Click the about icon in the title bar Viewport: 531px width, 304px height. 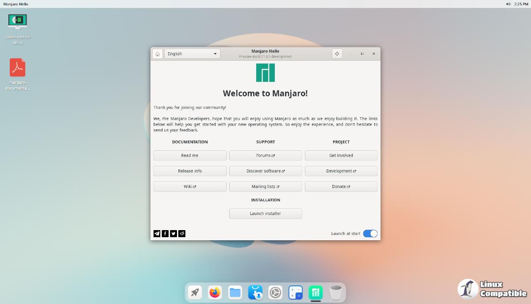[x=337, y=54]
